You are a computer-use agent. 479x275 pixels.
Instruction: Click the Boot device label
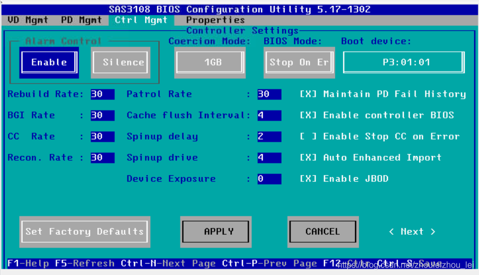pyautogui.click(x=376, y=41)
